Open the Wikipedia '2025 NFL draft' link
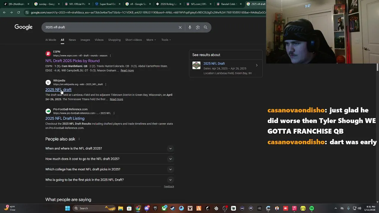 pyautogui.click(x=58, y=90)
